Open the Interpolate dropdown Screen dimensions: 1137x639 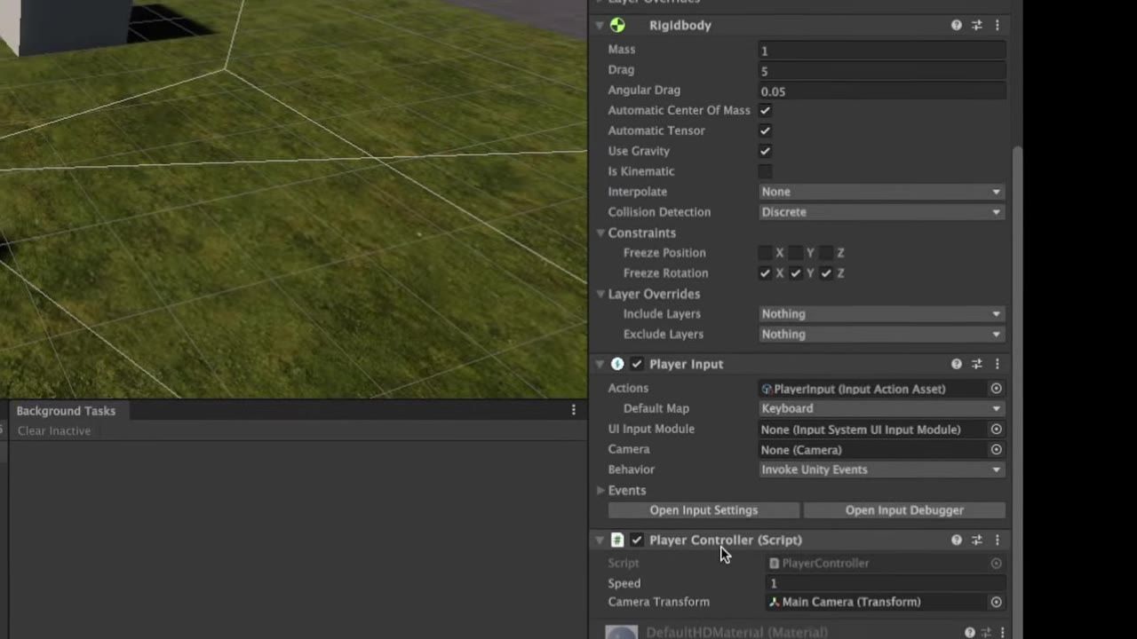click(881, 192)
